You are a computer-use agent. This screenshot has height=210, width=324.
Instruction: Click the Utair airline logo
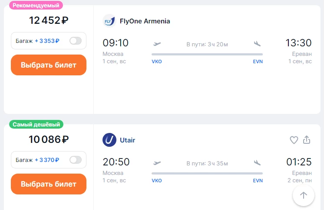point(109,140)
